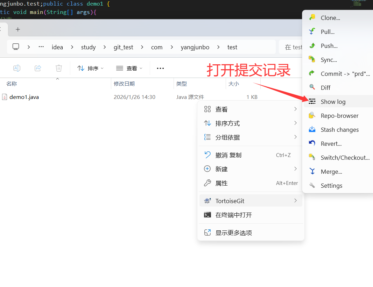Click the delete icon in the toolbar

click(x=59, y=68)
